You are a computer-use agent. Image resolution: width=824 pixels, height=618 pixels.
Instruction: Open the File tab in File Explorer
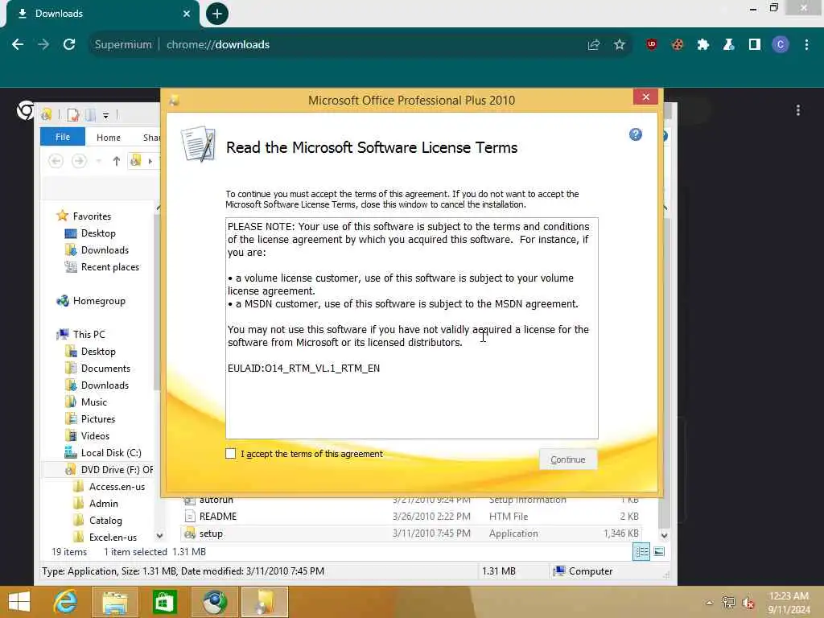click(x=63, y=137)
